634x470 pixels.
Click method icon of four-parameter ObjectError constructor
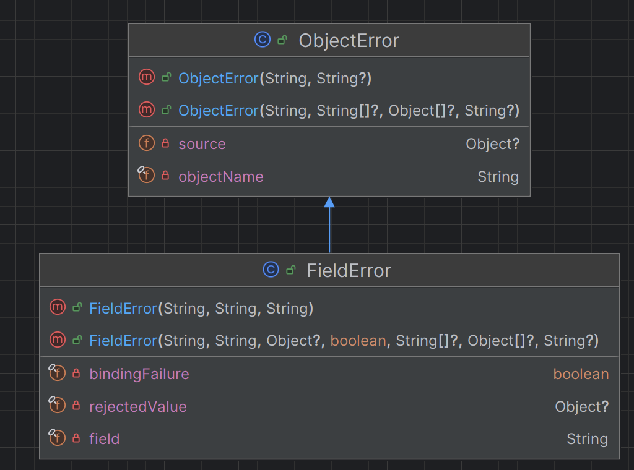click(x=147, y=110)
